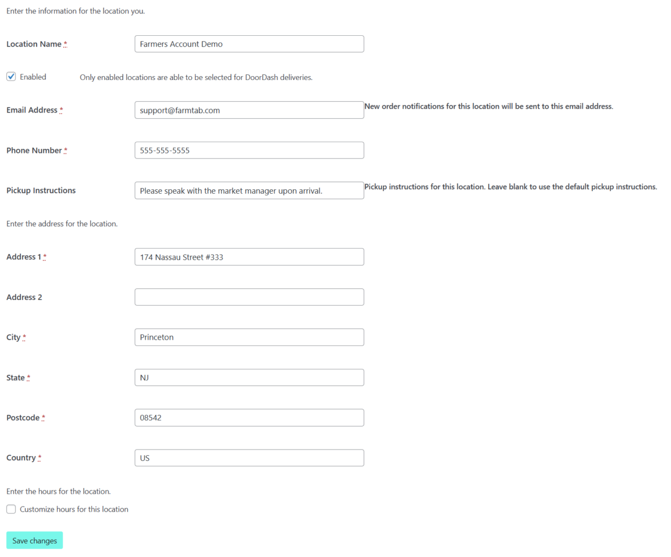
Task: Enable Customize hours for this location checkbox
Action: point(11,509)
